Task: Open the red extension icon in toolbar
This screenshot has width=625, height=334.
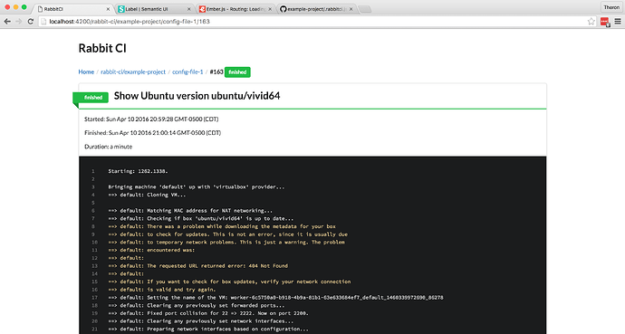Action: pos(605,22)
